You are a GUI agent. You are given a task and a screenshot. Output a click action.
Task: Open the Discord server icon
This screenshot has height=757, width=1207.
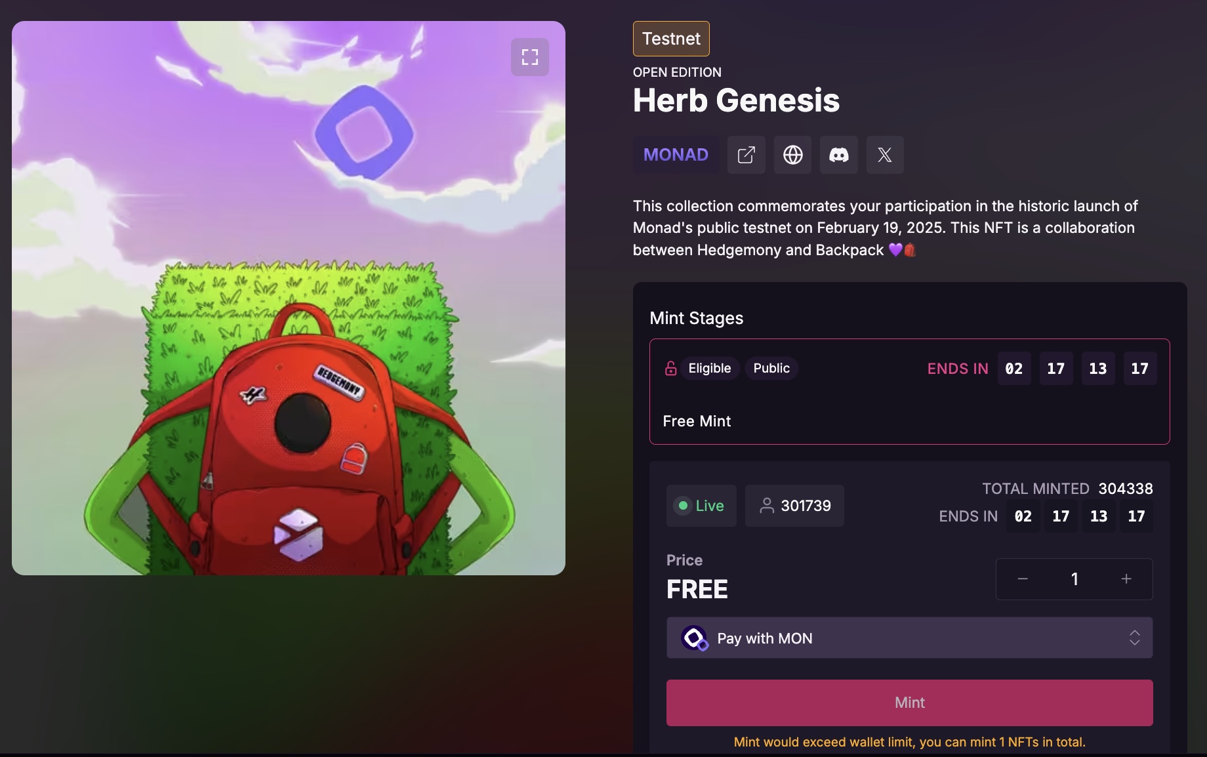click(839, 155)
